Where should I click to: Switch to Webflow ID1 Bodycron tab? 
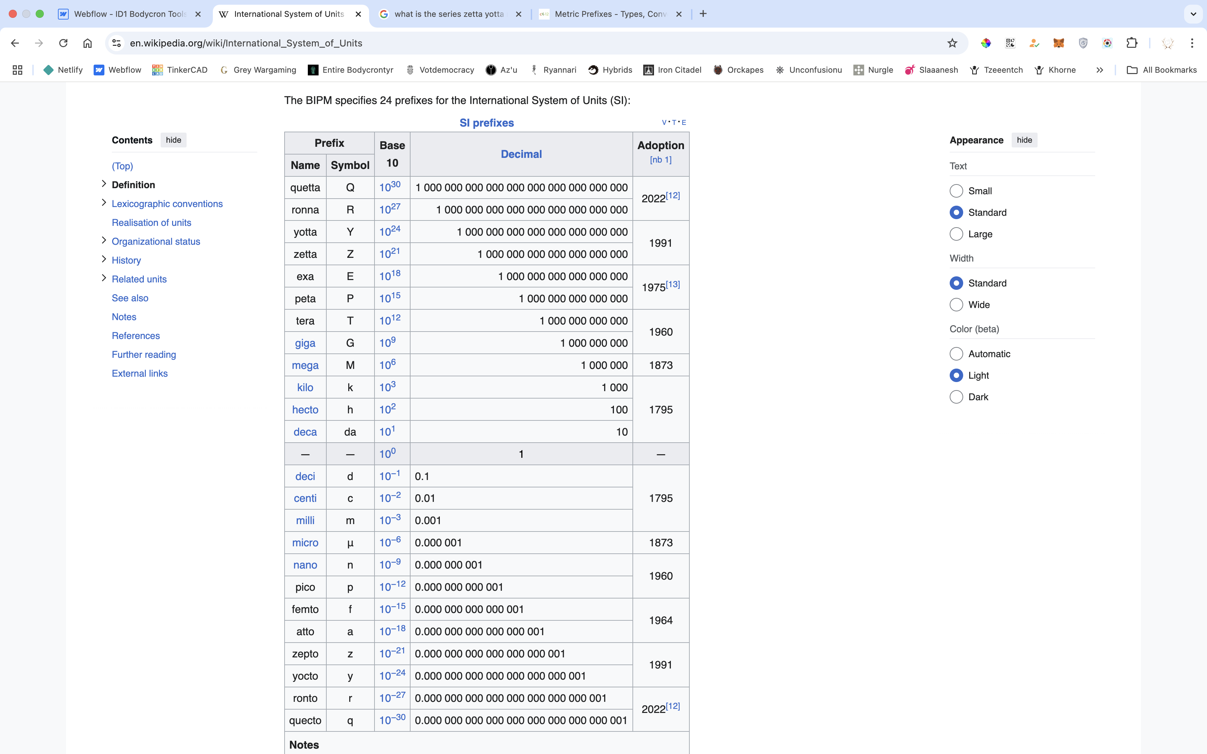click(x=129, y=14)
